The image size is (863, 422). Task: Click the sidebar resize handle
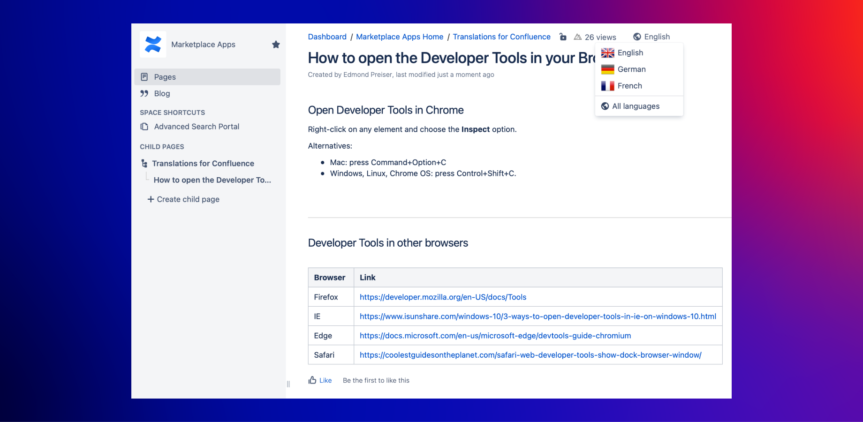[288, 384]
